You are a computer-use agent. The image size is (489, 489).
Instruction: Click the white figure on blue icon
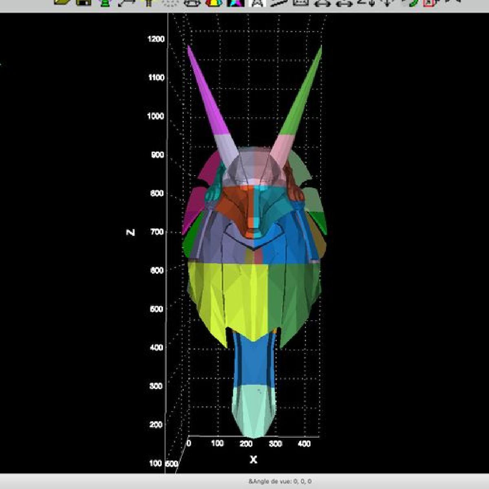258,3
